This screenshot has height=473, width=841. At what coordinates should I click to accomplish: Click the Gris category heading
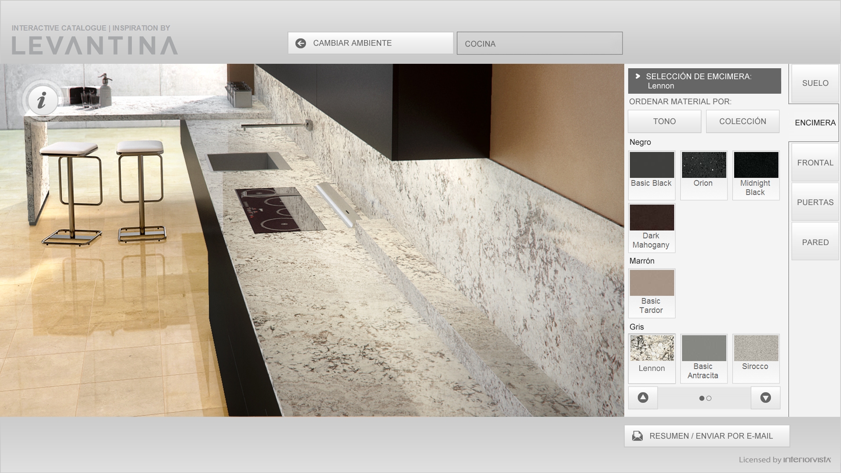(x=637, y=327)
